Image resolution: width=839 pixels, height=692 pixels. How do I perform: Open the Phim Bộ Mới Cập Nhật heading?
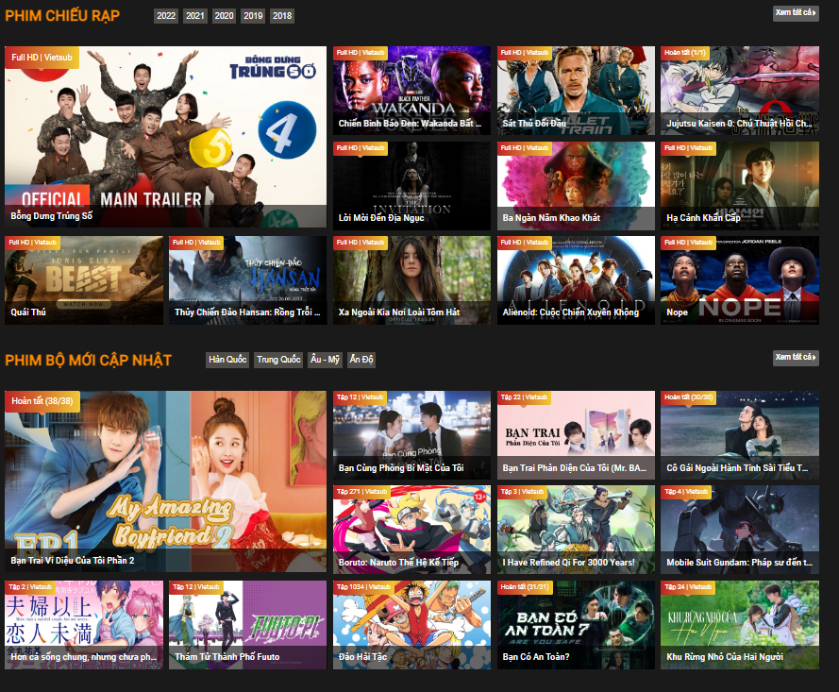click(x=89, y=361)
